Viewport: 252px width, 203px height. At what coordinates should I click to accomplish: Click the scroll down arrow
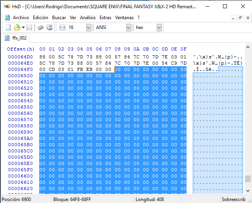[248, 191]
